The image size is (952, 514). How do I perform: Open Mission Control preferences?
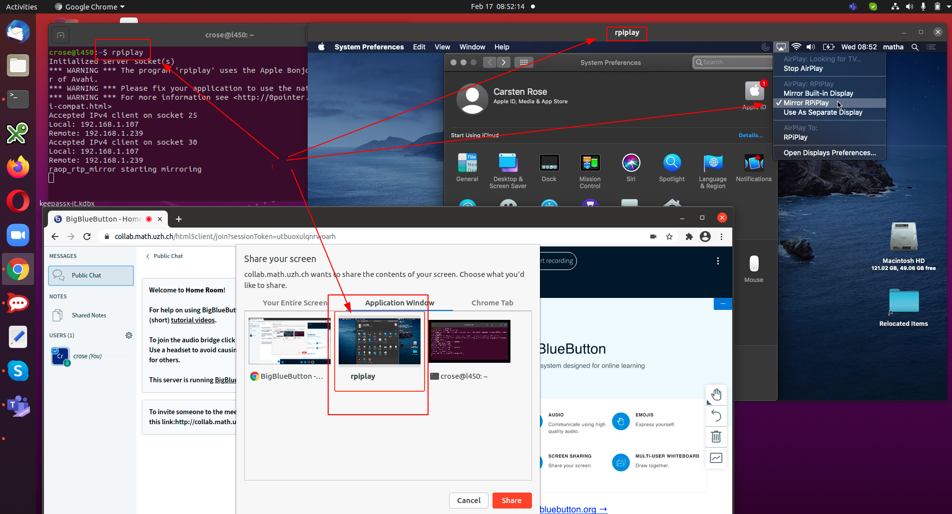point(590,171)
